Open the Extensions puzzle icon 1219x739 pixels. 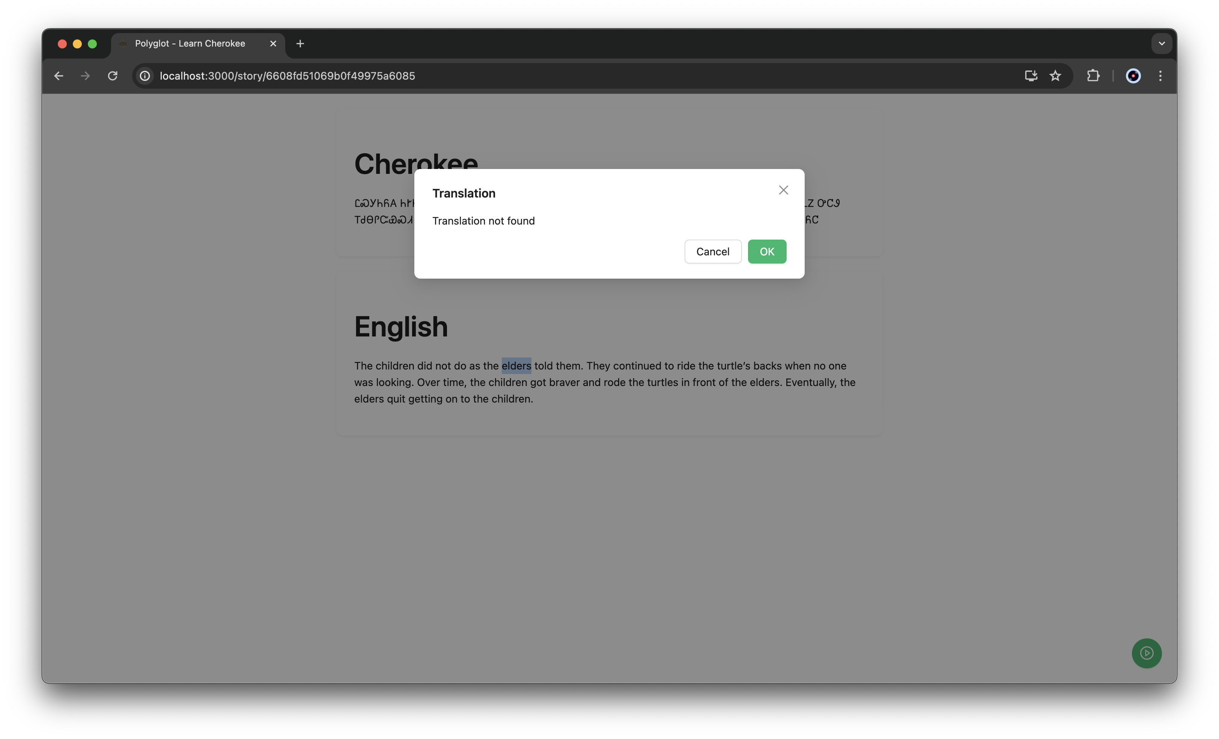tap(1093, 76)
